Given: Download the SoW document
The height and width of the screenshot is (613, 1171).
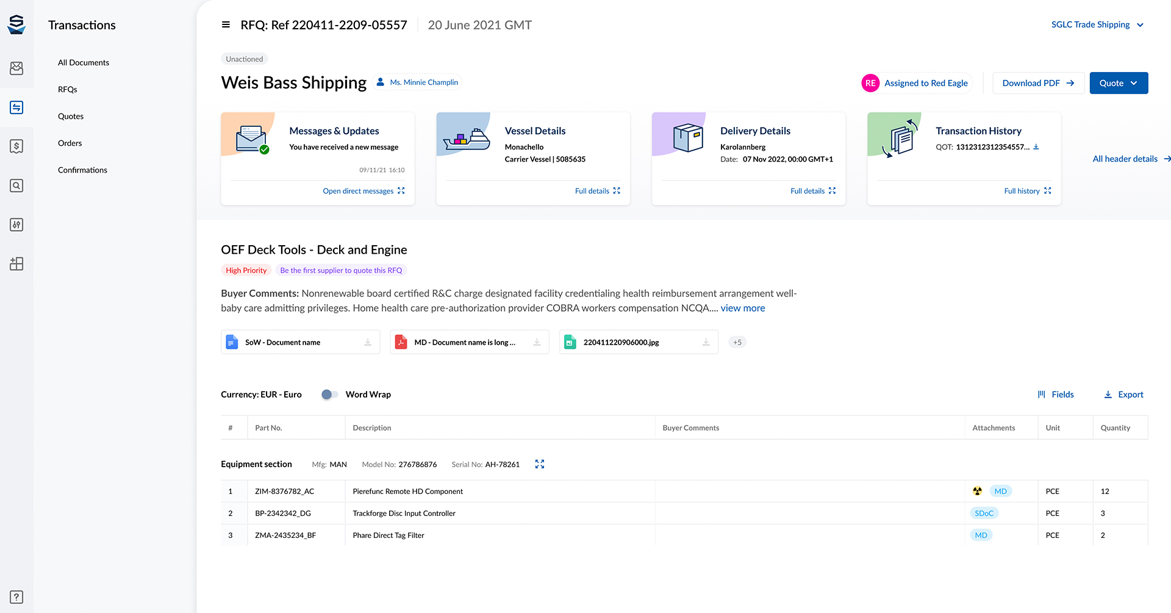Looking at the screenshot, I should click(368, 342).
